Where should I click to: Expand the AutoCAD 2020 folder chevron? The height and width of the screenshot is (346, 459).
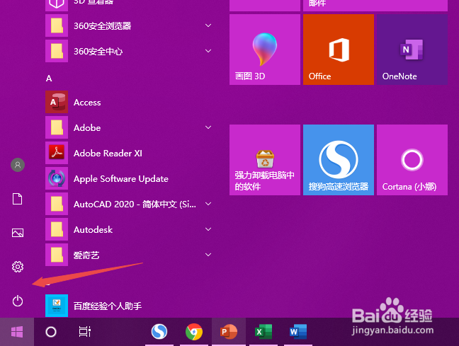208,204
